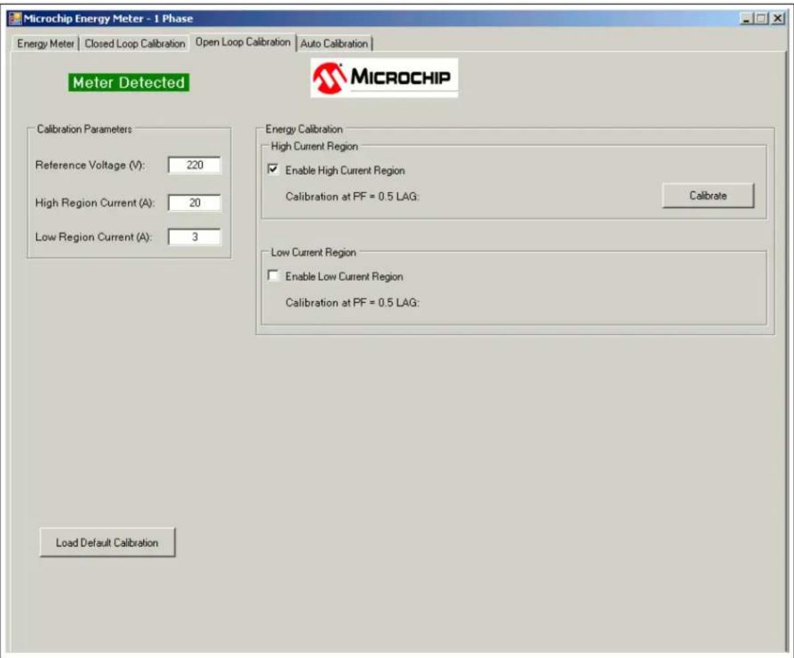Screen dimensions: 794x658
Task: Click the Reference Voltage (V) label
Action: [90, 165]
